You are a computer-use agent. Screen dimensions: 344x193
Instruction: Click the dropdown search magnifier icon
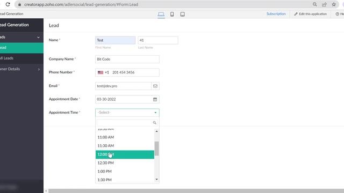[x=154, y=123]
